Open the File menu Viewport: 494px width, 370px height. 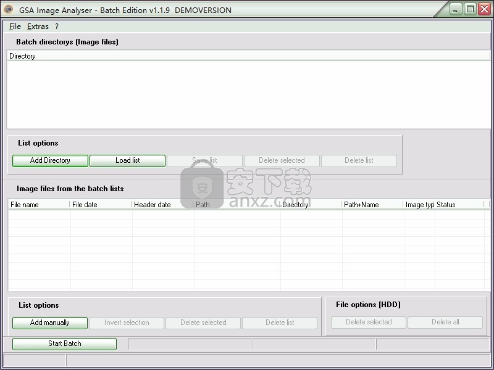click(15, 27)
